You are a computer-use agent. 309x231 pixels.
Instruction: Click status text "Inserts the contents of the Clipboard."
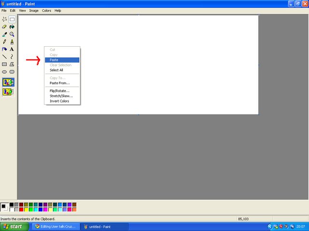[x=28, y=219]
